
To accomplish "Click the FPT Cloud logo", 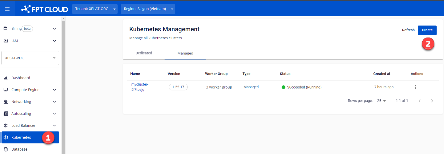I will (x=45, y=9).
